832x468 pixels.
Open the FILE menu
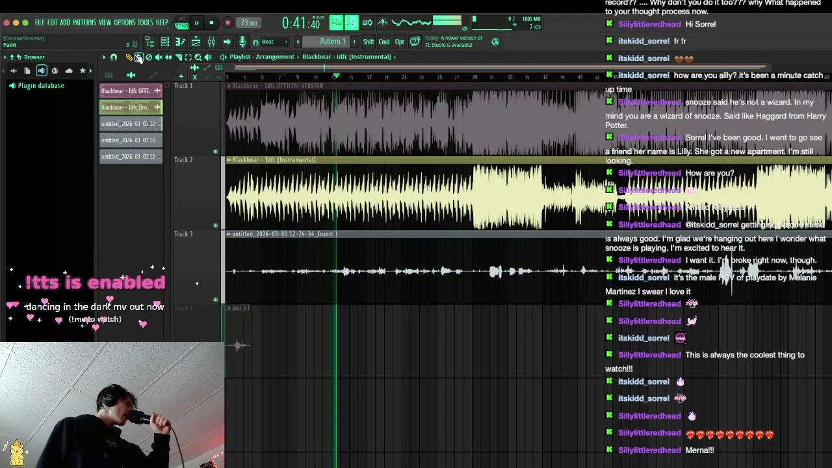(x=40, y=23)
